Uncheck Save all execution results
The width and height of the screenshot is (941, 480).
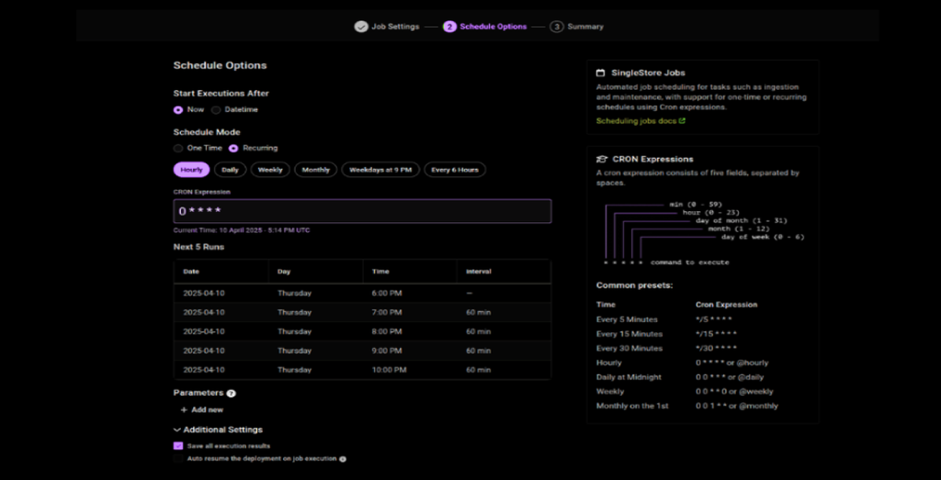(178, 445)
